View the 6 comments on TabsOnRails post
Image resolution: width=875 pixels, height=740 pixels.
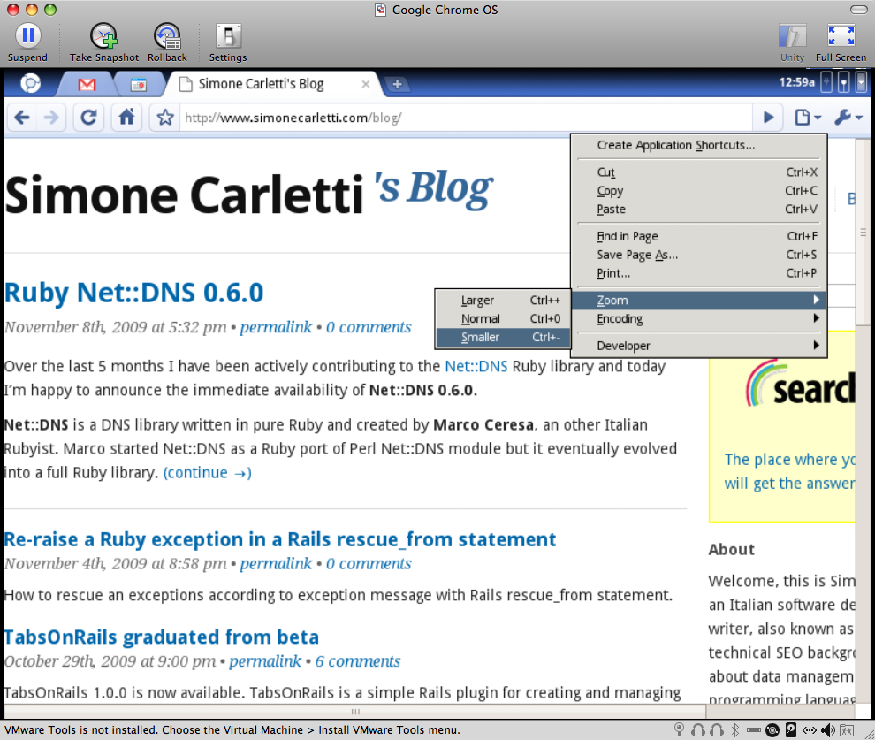(357, 661)
